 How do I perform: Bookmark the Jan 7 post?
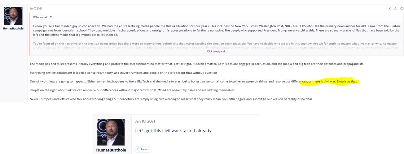tap(395, 9)
